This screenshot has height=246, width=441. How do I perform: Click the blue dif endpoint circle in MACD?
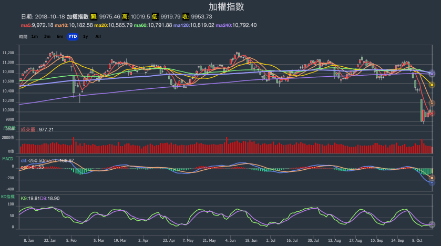(432, 183)
